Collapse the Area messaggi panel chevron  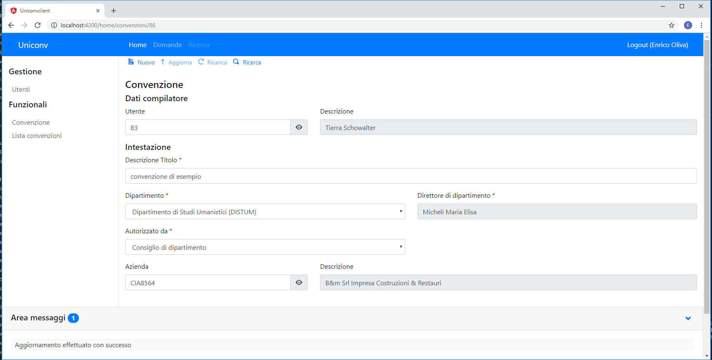click(x=688, y=318)
